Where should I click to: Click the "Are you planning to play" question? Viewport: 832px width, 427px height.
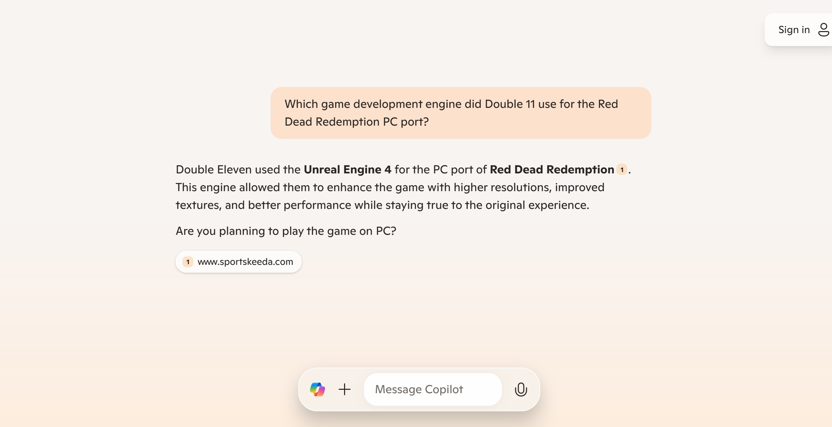coord(286,231)
